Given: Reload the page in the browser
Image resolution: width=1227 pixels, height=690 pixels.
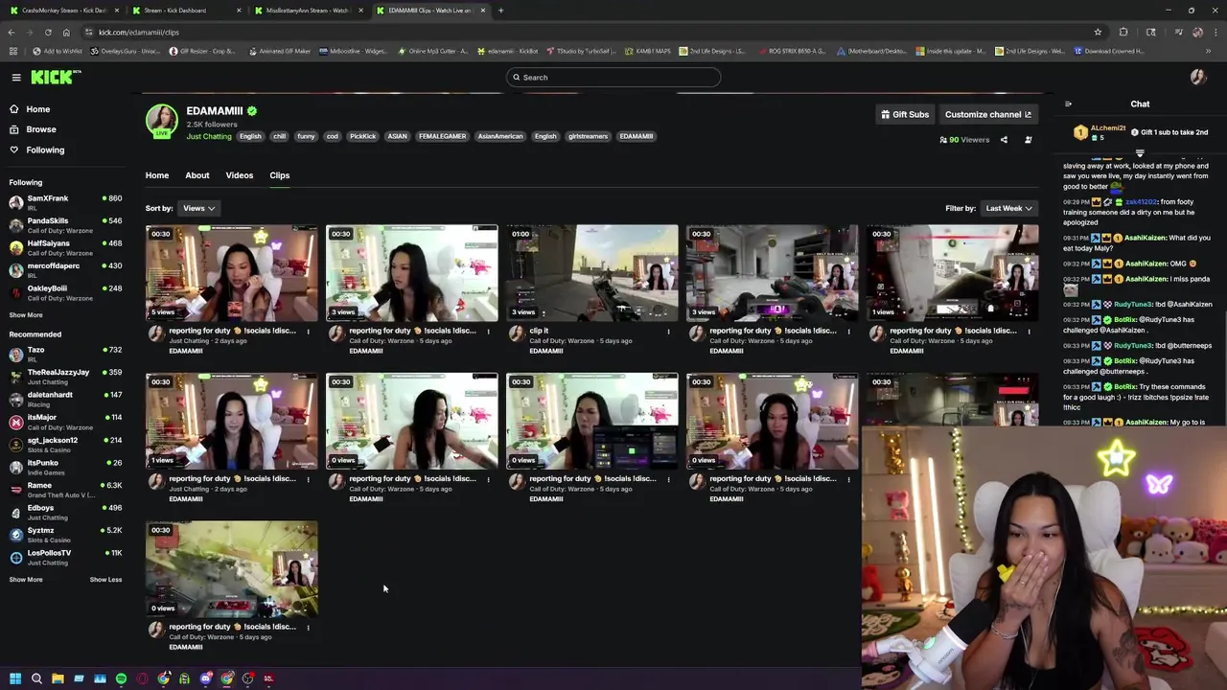Looking at the screenshot, I should (48, 32).
